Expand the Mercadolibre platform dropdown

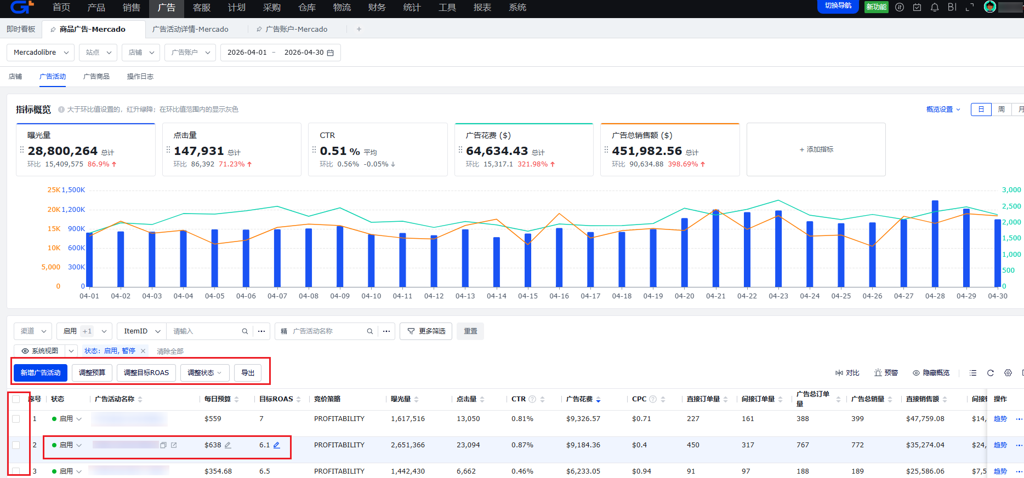coord(41,53)
